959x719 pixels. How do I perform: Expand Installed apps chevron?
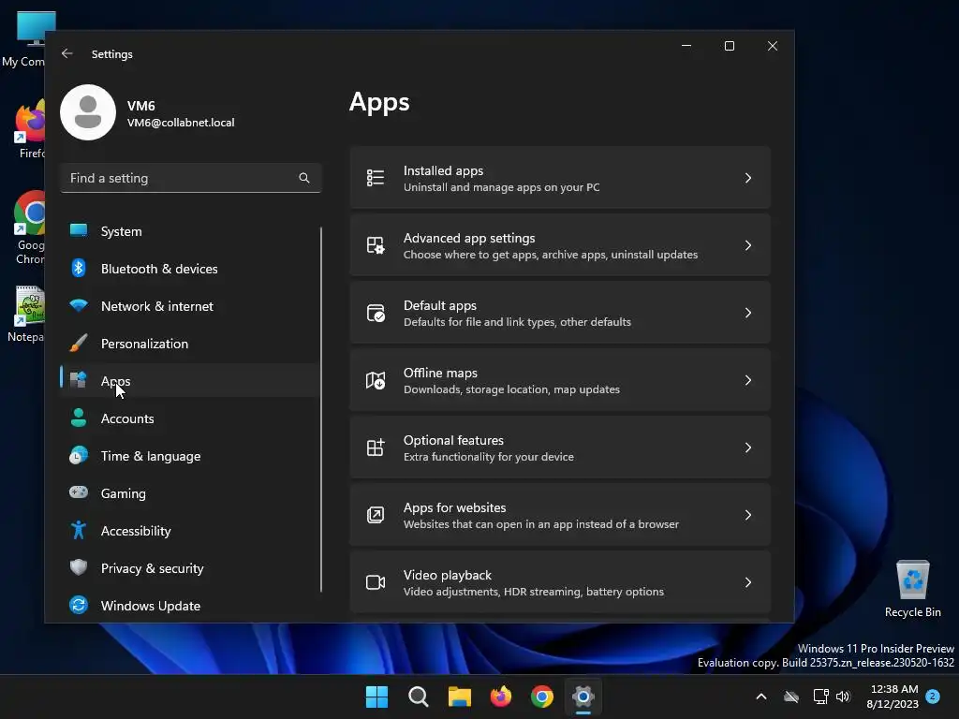[748, 178]
